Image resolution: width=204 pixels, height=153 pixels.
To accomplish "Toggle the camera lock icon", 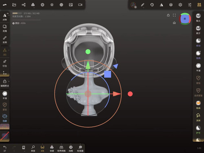I will click(x=168, y=15).
